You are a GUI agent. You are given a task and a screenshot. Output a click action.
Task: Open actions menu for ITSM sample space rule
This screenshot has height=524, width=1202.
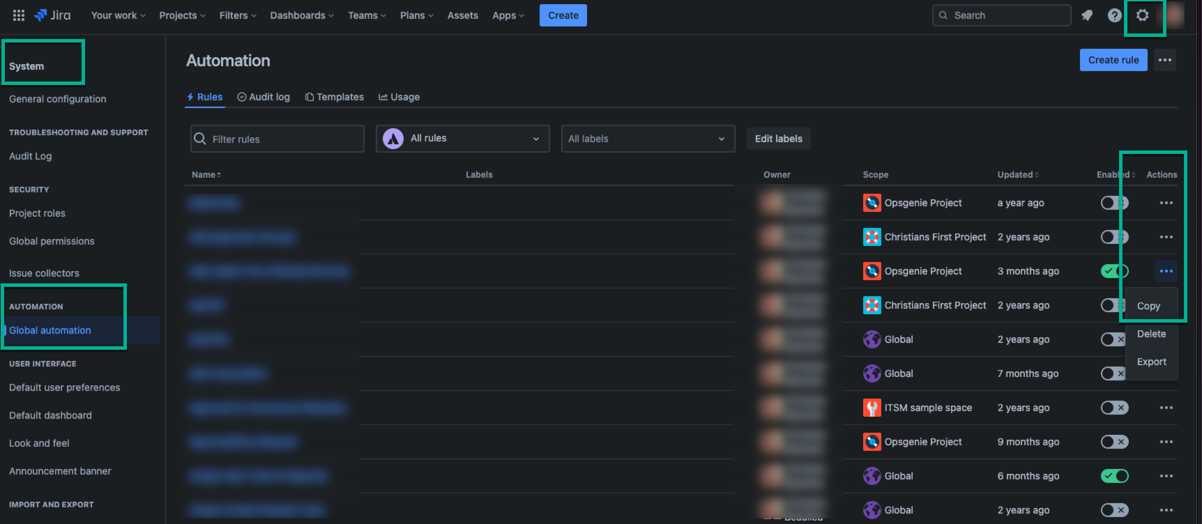[1166, 408]
